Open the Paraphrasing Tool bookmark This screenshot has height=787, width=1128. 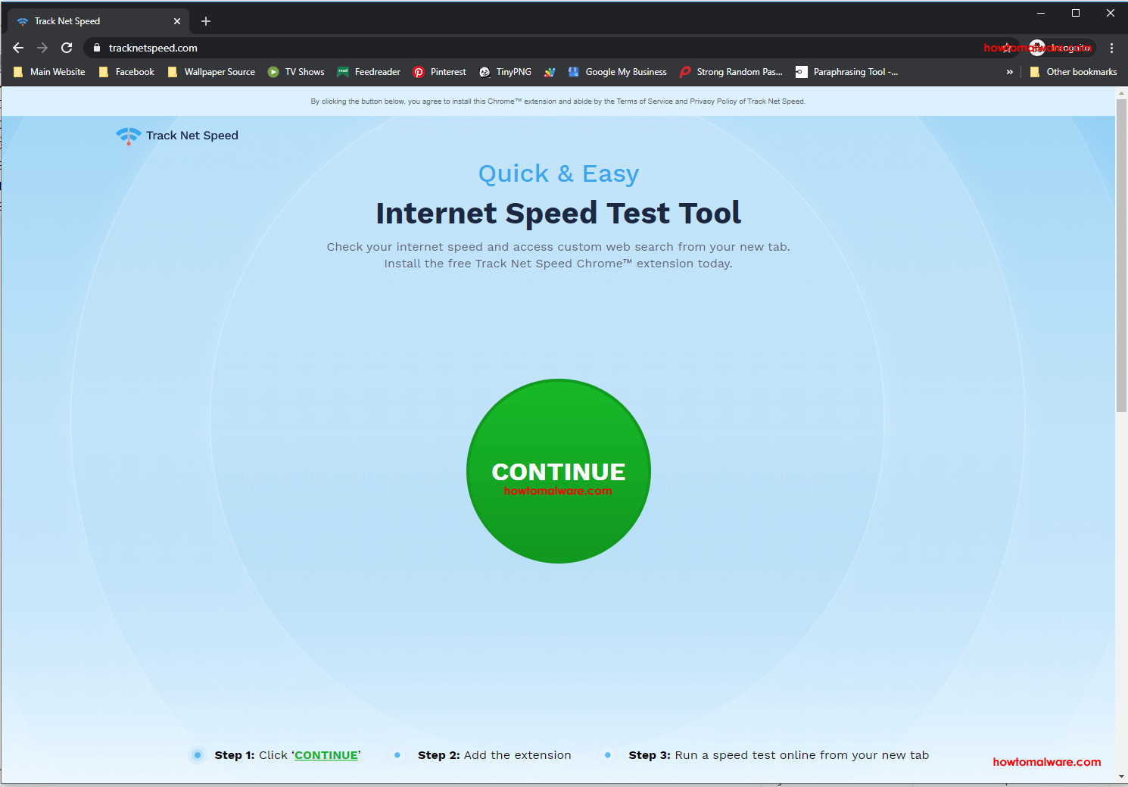point(847,72)
